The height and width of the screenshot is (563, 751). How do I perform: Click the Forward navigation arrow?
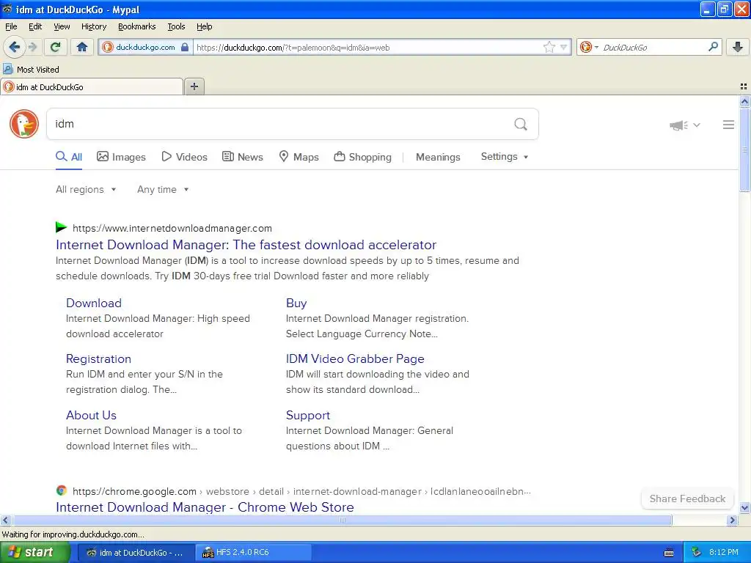[x=32, y=47]
